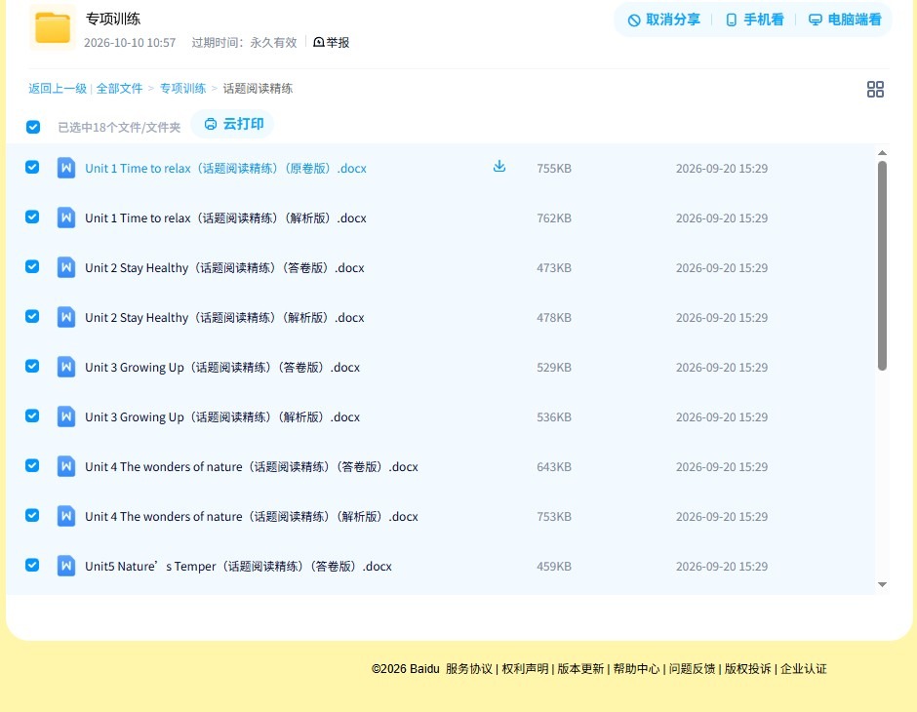Open Unit 4 The wonders of nature 答卷版 .docx
This screenshot has height=712, width=917.
252,466
